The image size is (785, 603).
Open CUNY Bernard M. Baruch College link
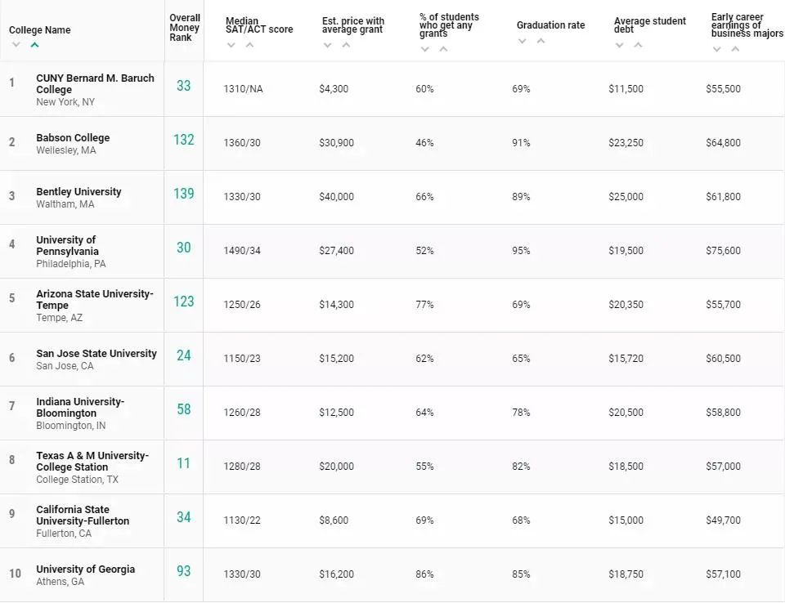(95, 83)
